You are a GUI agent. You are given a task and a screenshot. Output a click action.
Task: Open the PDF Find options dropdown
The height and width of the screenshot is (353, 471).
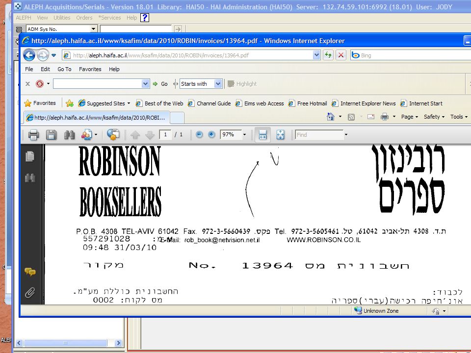[x=346, y=135]
